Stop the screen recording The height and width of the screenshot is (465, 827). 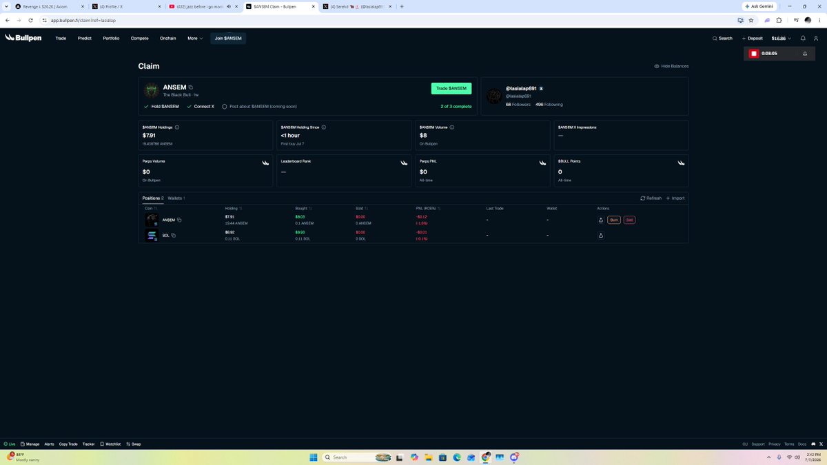754,53
